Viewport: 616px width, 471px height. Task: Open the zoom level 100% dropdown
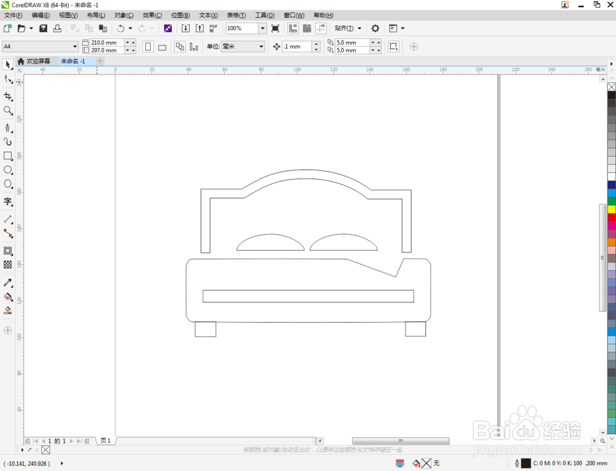262,28
